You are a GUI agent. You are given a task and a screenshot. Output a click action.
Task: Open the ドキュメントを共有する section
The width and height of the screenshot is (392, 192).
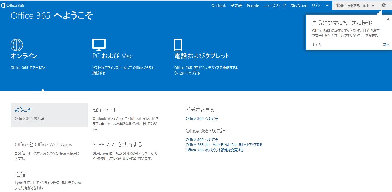click(x=117, y=144)
